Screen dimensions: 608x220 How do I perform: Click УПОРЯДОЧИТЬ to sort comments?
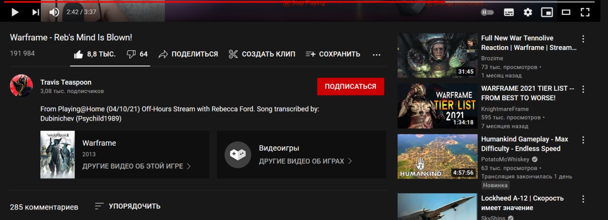[128, 206]
